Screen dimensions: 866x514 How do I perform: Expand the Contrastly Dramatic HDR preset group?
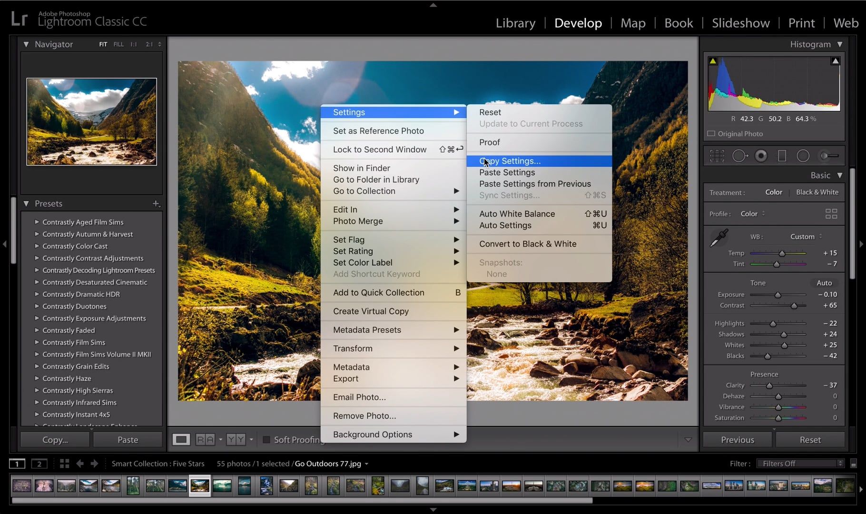pyautogui.click(x=37, y=294)
